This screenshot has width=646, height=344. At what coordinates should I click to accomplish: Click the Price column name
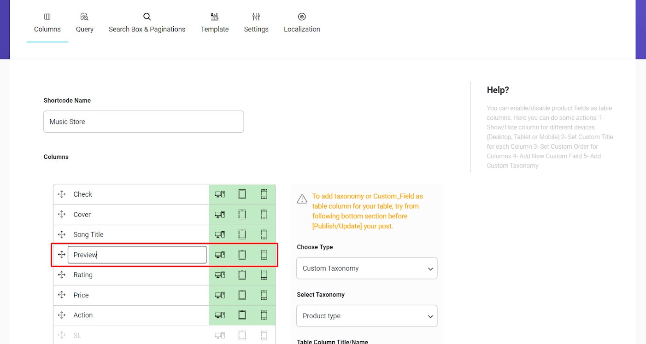pos(81,295)
